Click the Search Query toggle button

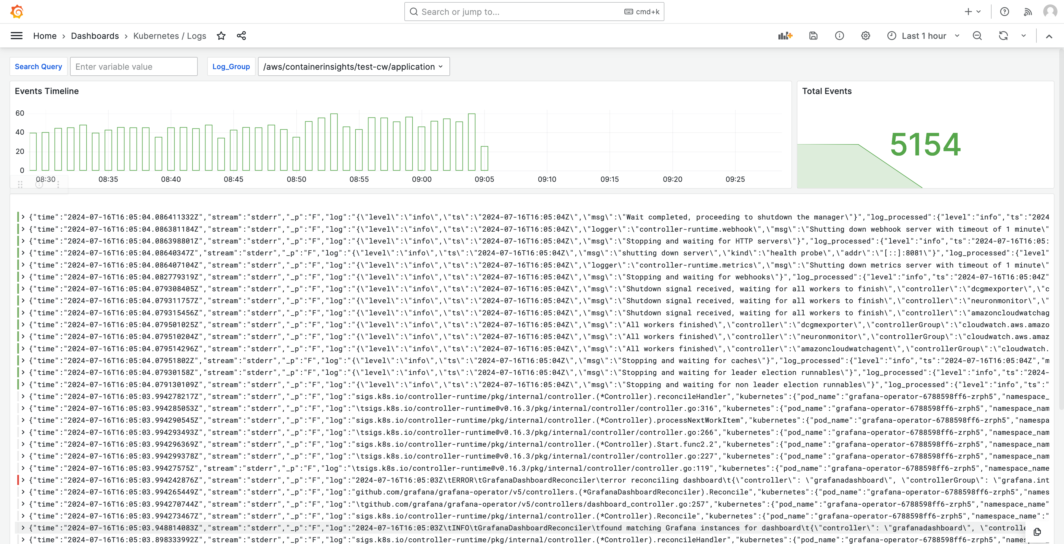tap(39, 67)
